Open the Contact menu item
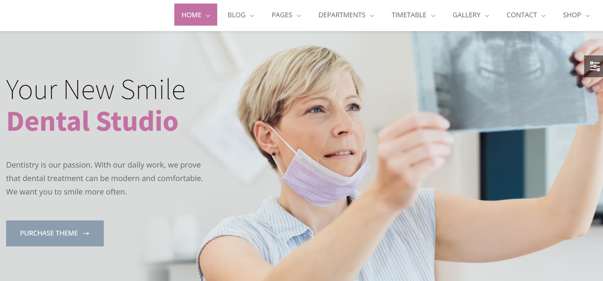603x281 pixels. point(526,15)
